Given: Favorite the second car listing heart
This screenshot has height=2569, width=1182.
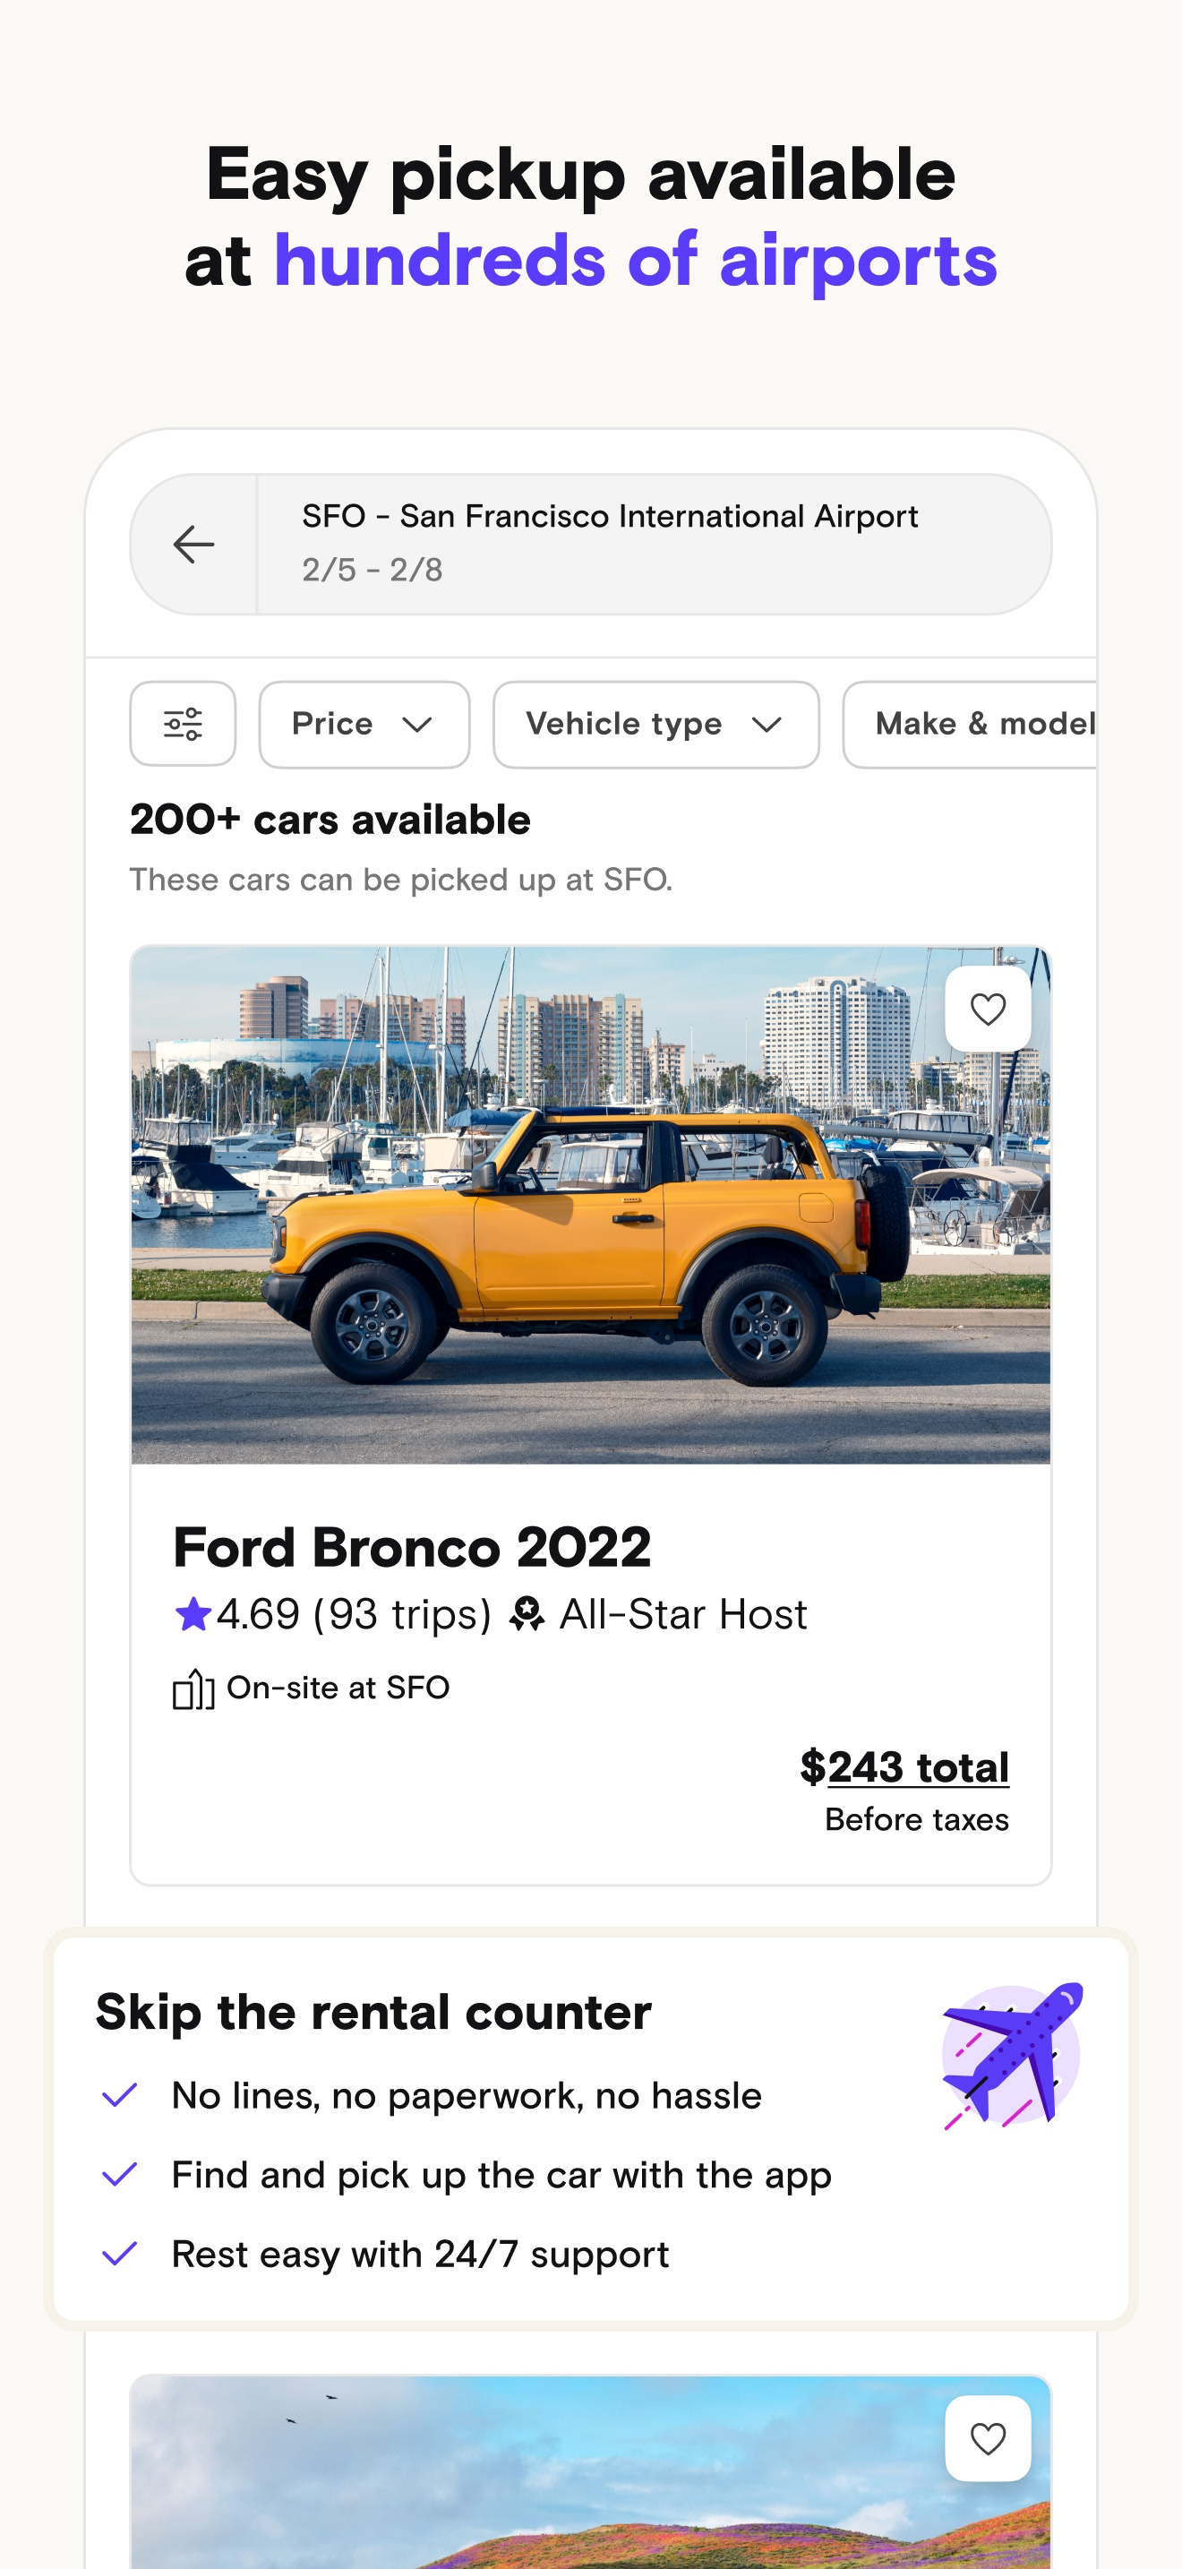Looking at the screenshot, I should [x=988, y=2438].
